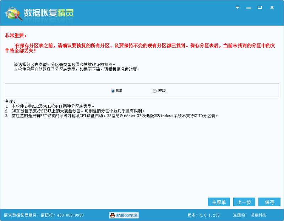284x221 pixels.
Task: Click the 400-008-9958 service phone number
Action: (70, 215)
